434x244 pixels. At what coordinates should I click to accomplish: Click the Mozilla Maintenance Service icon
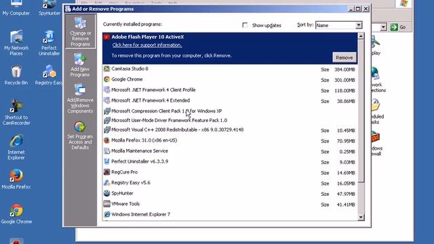point(107,150)
